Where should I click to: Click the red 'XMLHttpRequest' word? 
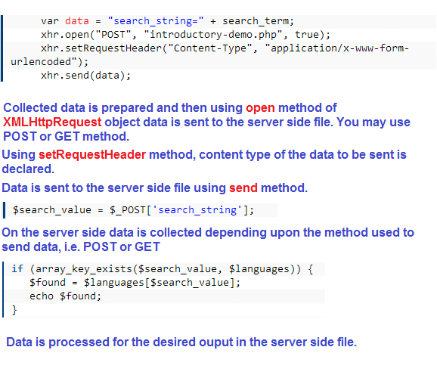click(52, 122)
